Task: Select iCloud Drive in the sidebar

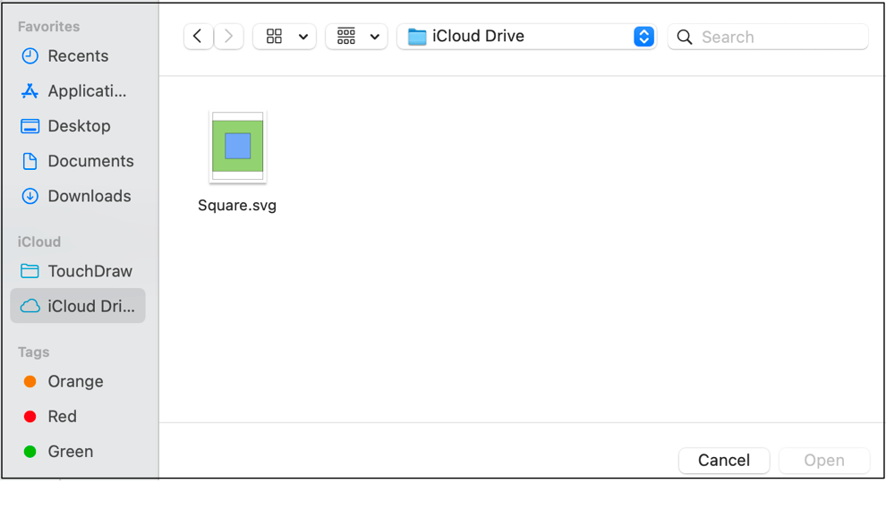Action: click(x=78, y=306)
